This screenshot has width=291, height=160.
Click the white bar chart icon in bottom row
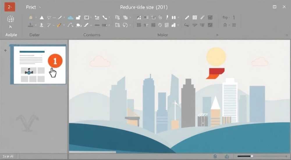pyautogui.click(x=173, y=25)
